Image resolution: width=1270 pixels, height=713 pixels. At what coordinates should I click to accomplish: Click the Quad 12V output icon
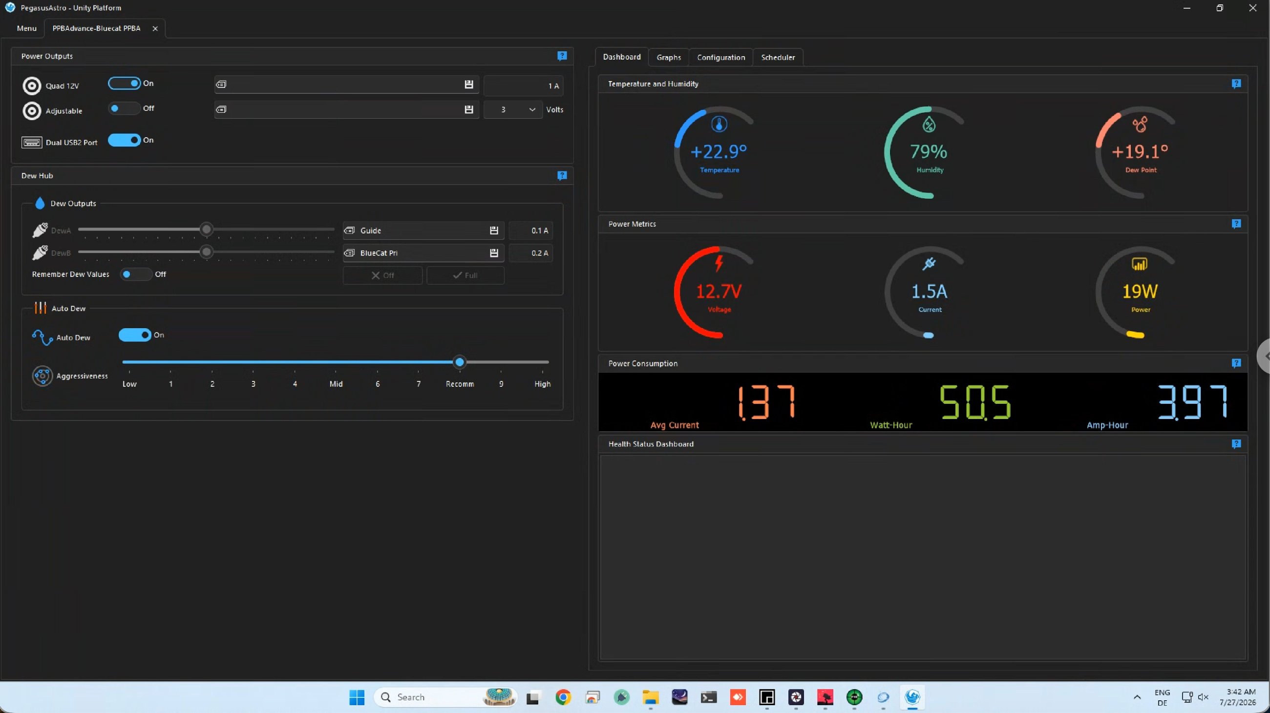coord(32,86)
